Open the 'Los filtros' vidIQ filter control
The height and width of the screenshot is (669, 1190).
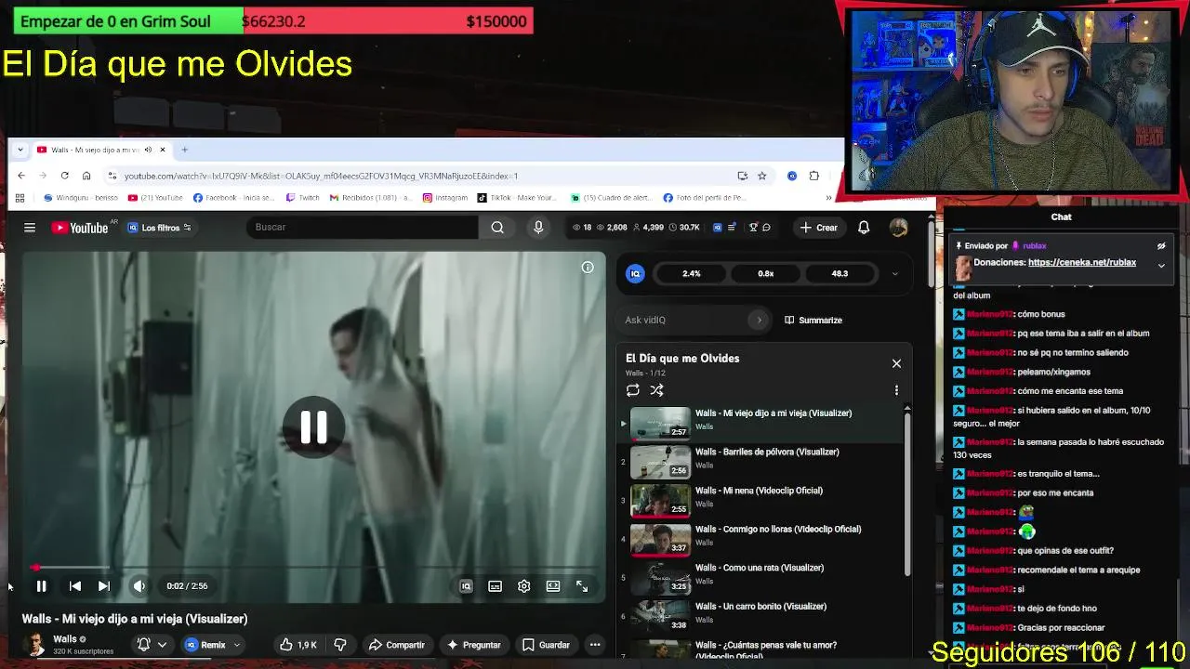pyautogui.click(x=159, y=228)
